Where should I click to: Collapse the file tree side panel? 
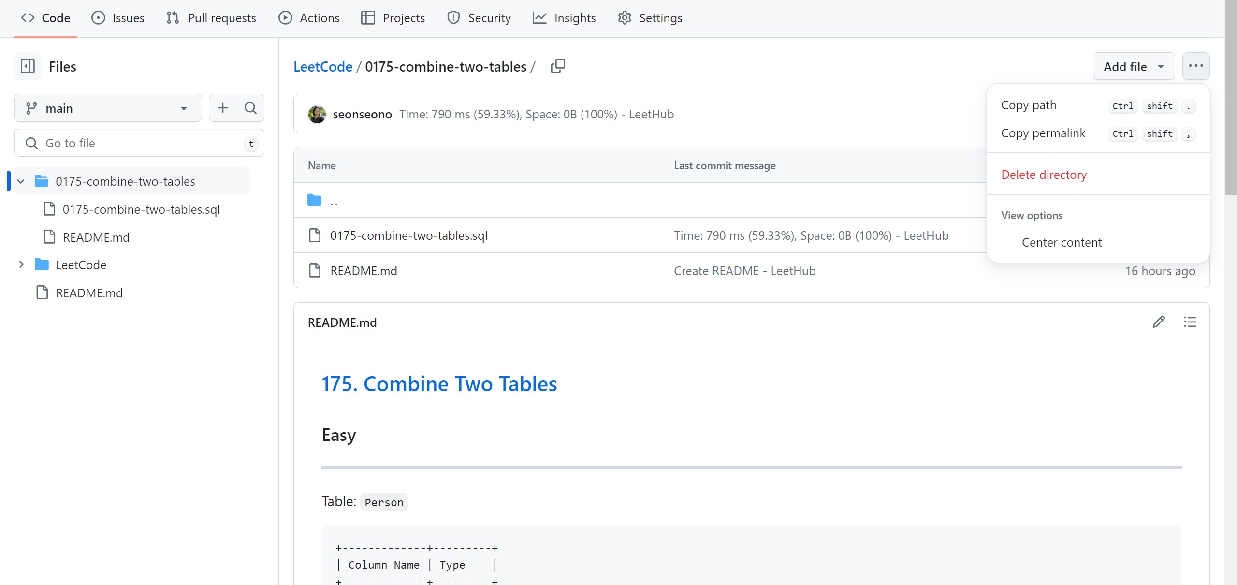tap(28, 66)
